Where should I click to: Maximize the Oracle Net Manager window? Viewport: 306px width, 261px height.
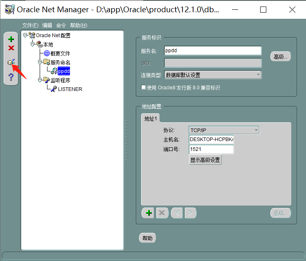tap(263, 9)
